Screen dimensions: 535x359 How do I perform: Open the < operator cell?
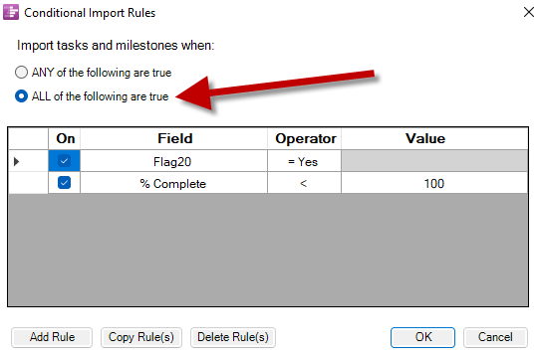(304, 183)
